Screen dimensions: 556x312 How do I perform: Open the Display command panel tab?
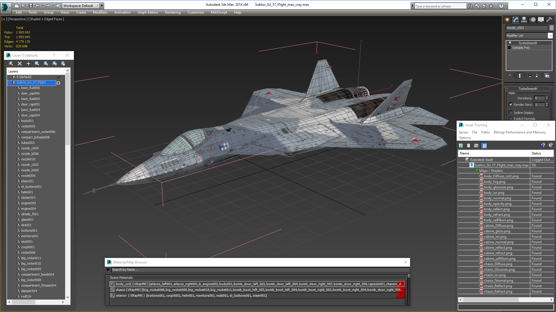[x=541, y=20]
